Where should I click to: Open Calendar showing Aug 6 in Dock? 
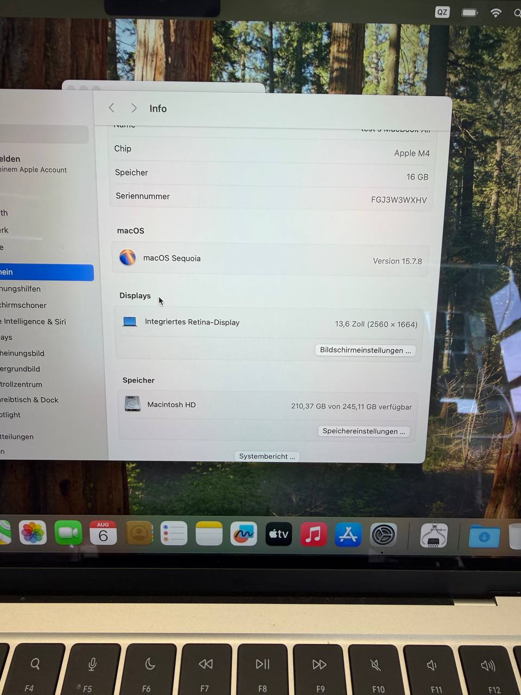point(103,533)
